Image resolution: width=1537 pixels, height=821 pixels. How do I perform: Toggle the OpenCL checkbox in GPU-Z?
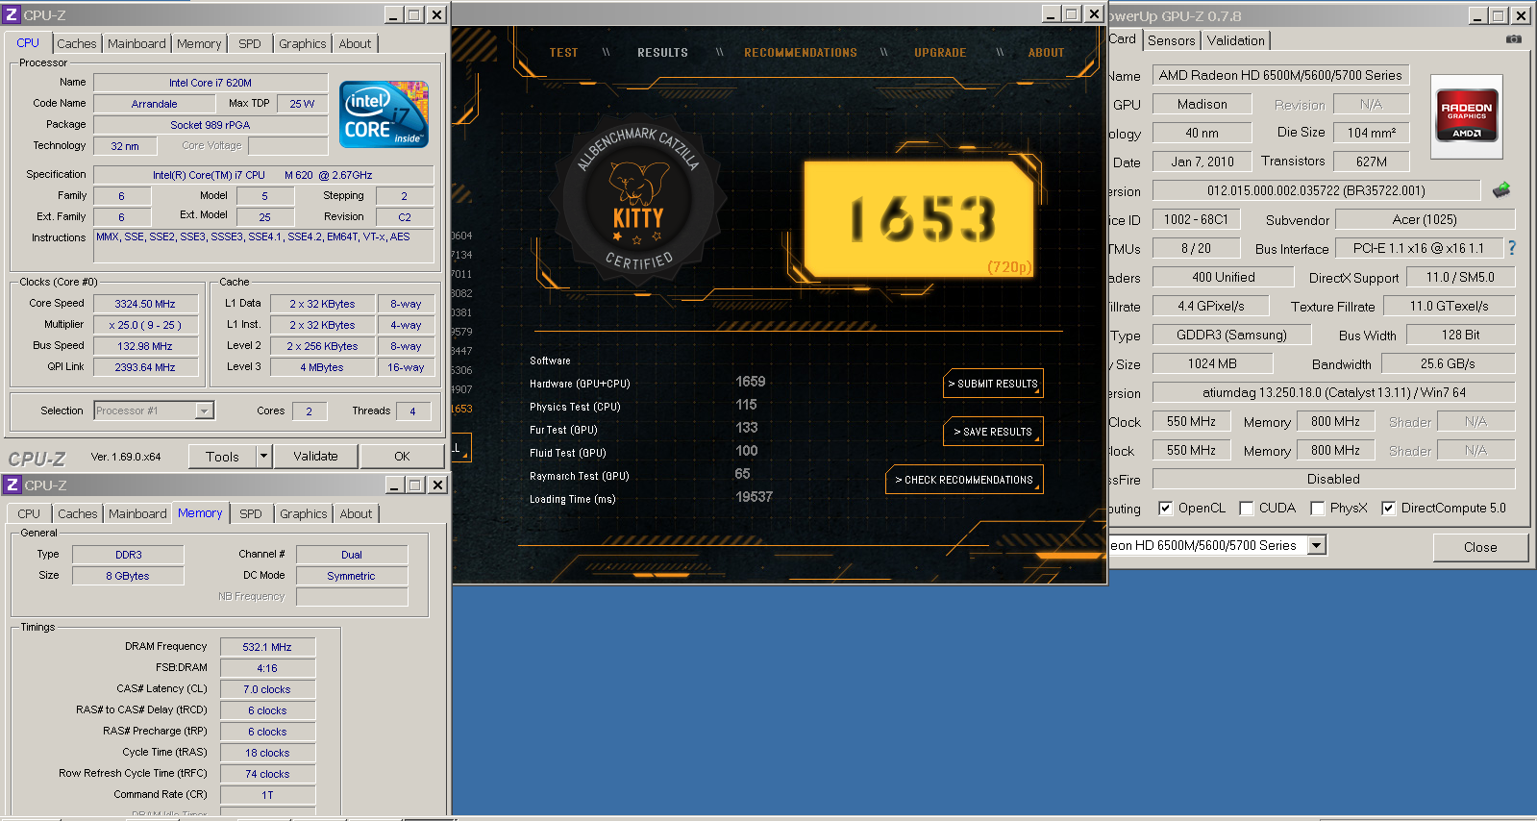[1165, 508]
